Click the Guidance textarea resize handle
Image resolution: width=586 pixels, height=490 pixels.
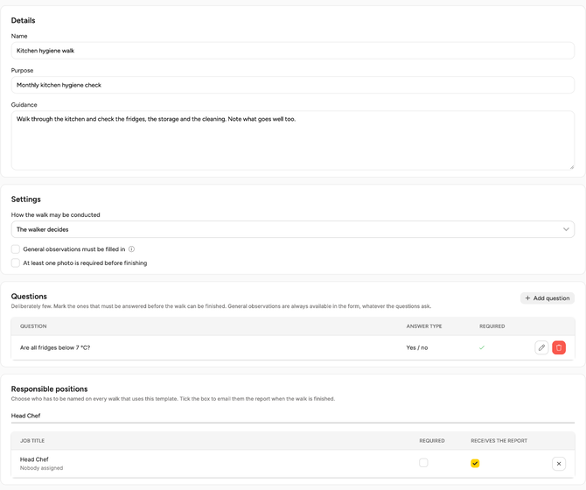pos(571,167)
